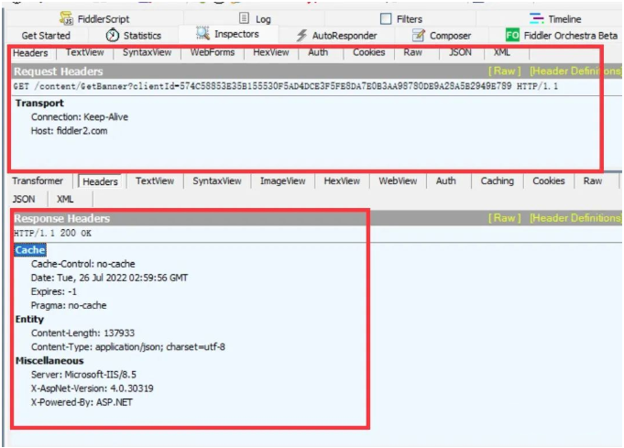Click the AutoResponder lightning icon

301,36
